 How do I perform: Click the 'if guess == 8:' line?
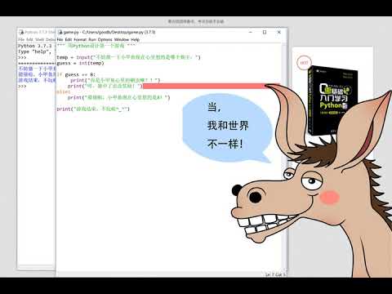coord(76,74)
